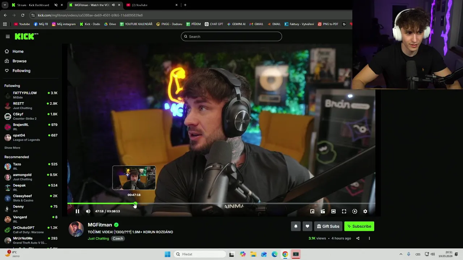Image resolution: width=463 pixels, height=260 pixels.
Task: Open playback speed control
Action: click(354, 211)
